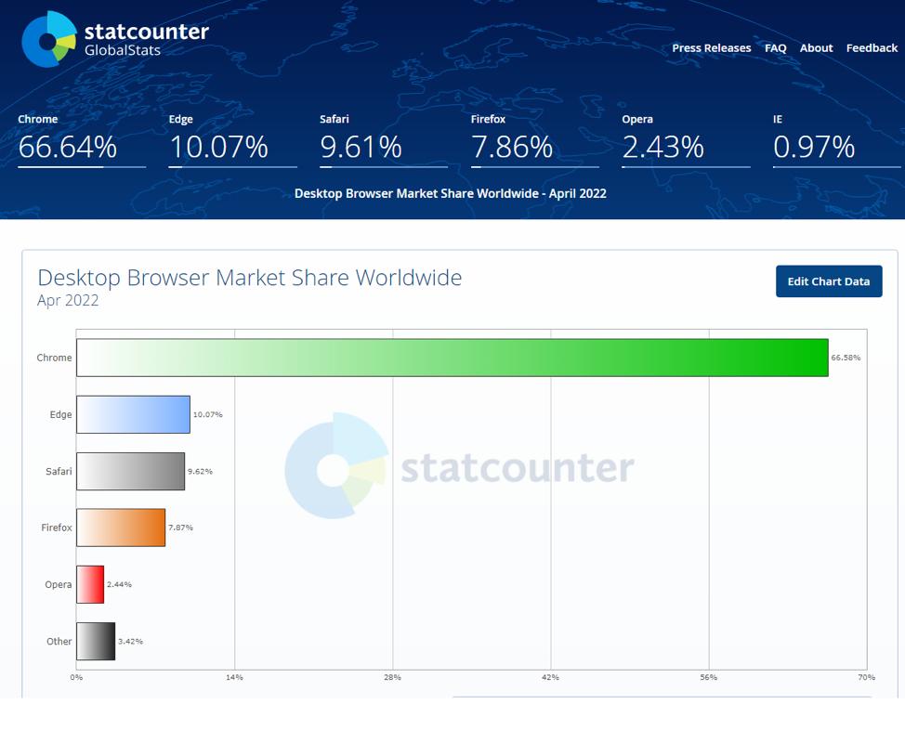This screenshot has height=730, width=905.
Task: Click the Desktop Browser Market Share Worldwide heading
Action: pyautogui.click(x=249, y=278)
